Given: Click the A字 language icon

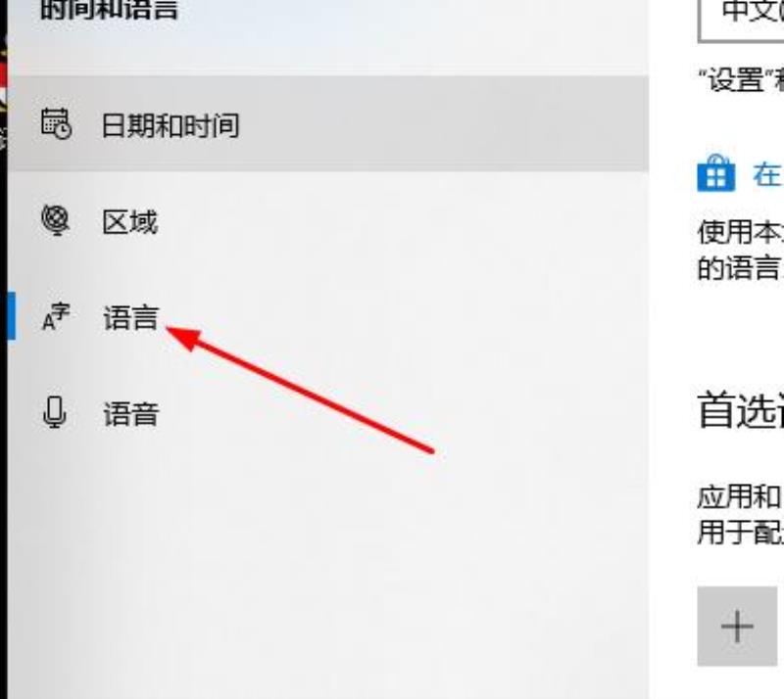Looking at the screenshot, I should (x=56, y=317).
